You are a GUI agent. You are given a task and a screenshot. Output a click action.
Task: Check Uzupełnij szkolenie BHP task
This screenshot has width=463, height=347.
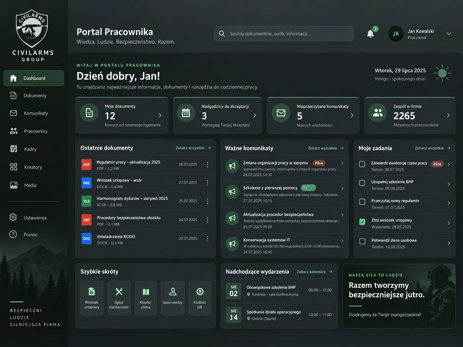362,183
